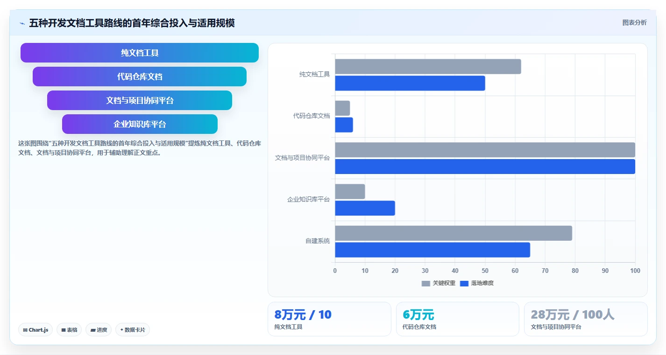Click the description paragraph starting with 这张图围绕
The image size is (666, 355).
(140, 148)
